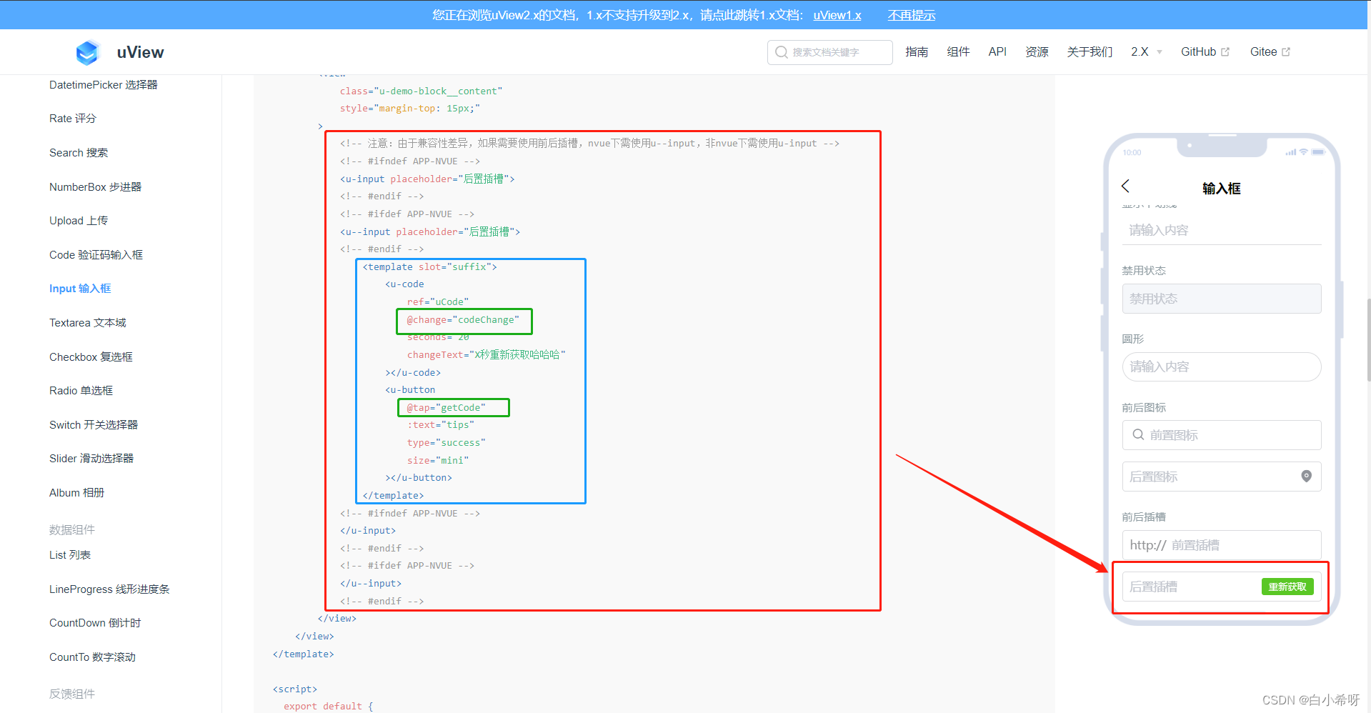Click the external-link icon next to Gitee
1371x713 pixels.
click(x=1287, y=51)
